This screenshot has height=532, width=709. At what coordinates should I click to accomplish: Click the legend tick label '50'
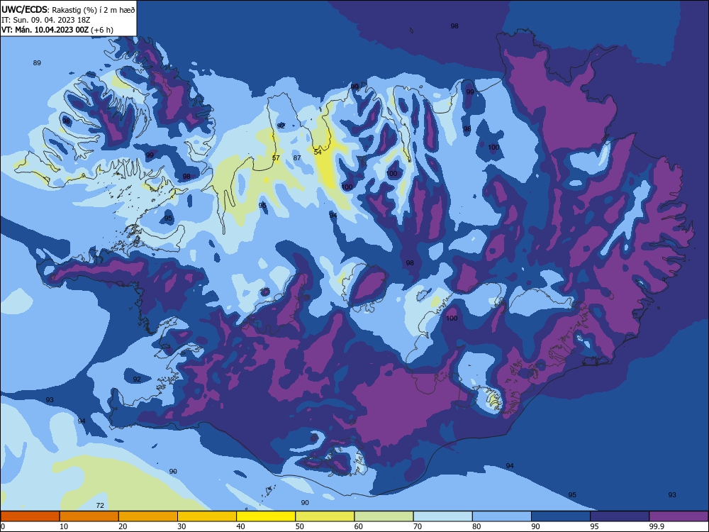(300, 526)
